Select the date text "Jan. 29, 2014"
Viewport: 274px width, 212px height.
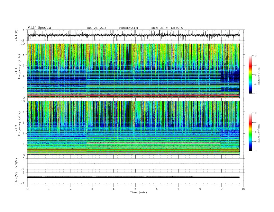click(97, 28)
